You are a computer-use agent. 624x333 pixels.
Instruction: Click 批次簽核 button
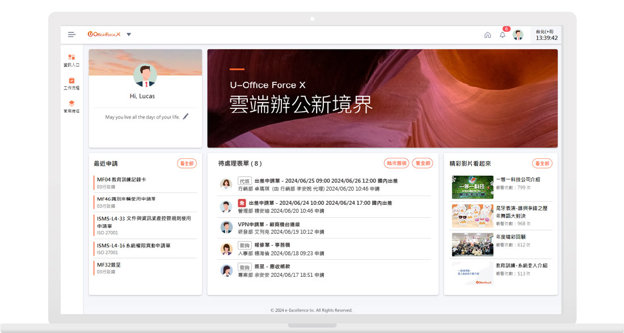pos(397,163)
